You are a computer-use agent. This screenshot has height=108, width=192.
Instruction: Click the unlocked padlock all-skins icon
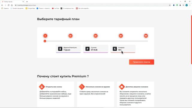[42, 87]
